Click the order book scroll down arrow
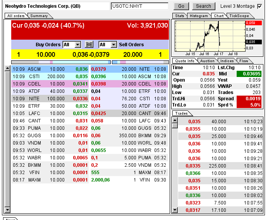The width and height of the screenshot is (275, 220). click(7, 210)
